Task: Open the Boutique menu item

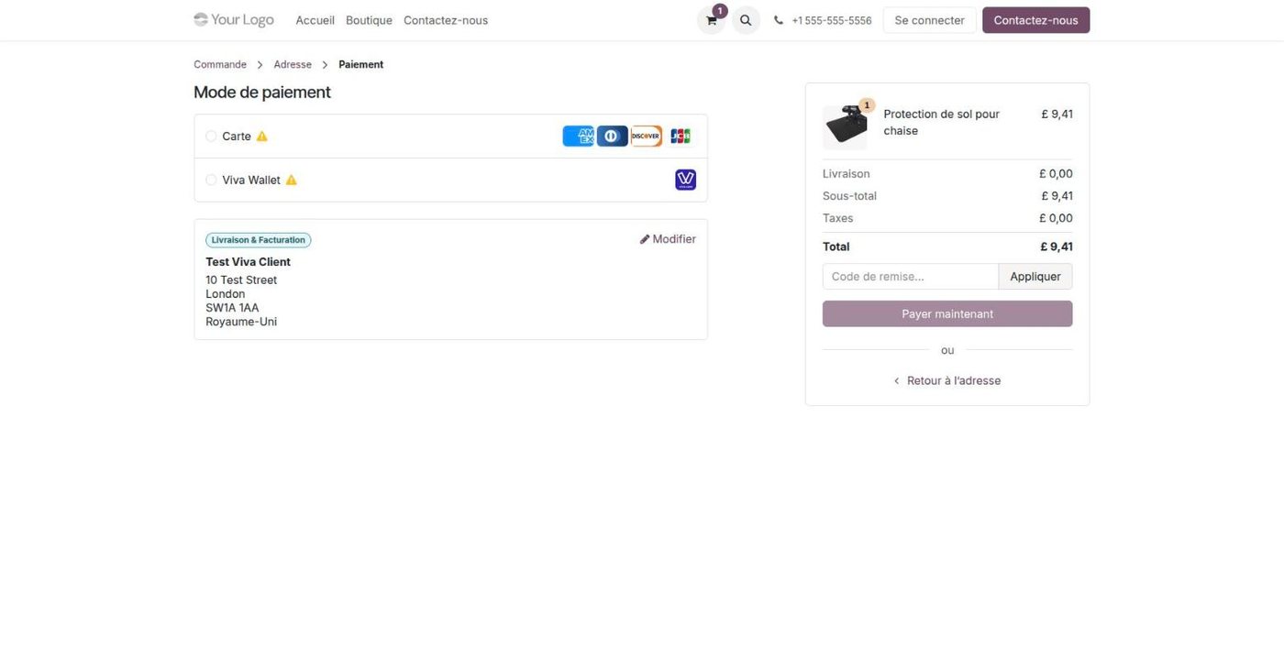Action: coord(369,20)
